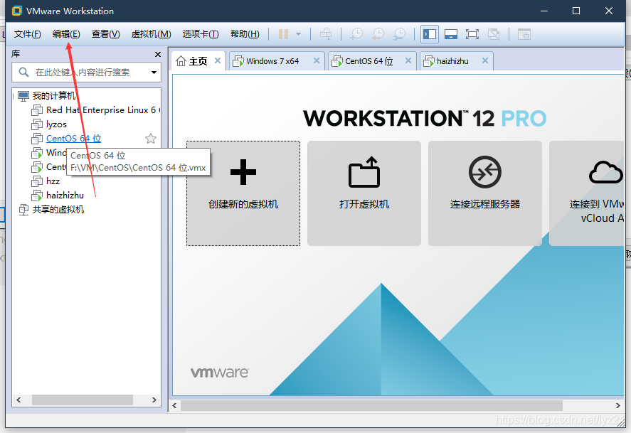631x433 pixels.
Task: Select Red Hat Enterprise Linux 6 VM
Action: click(x=102, y=109)
